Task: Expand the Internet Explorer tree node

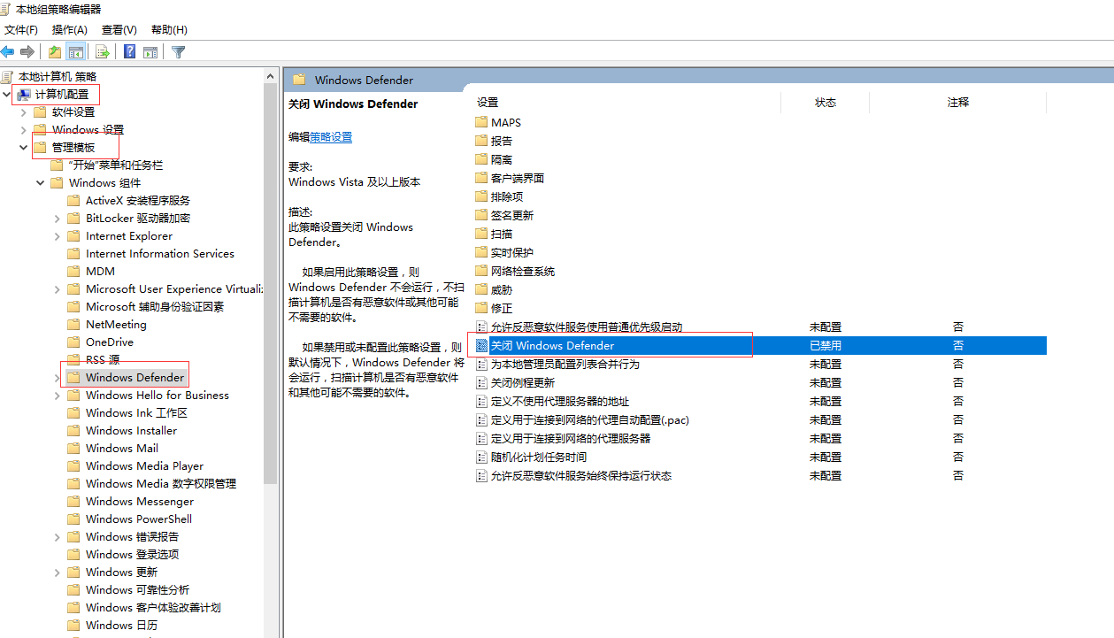Action: coord(58,236)
